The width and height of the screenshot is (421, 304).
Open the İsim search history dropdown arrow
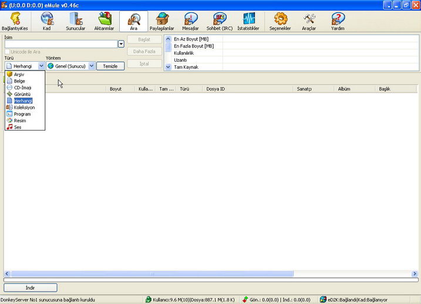(121, 44)
